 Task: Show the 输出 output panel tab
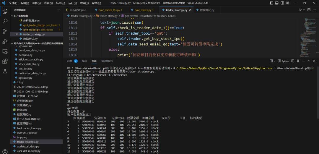(84, 61)
